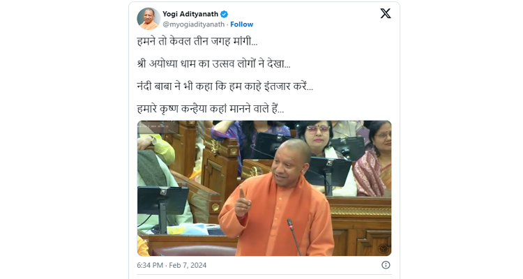
Task: Click the tweet line starting with 'नंदी बाबा'
Action: click(225, 86)
